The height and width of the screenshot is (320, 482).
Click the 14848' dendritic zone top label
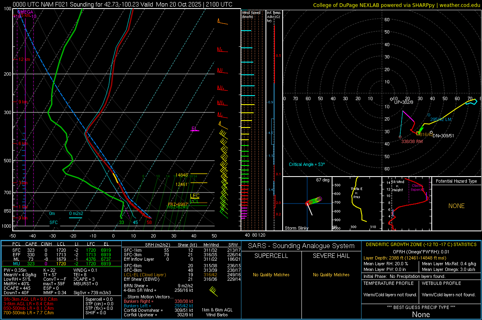click(x=182, y=175)
